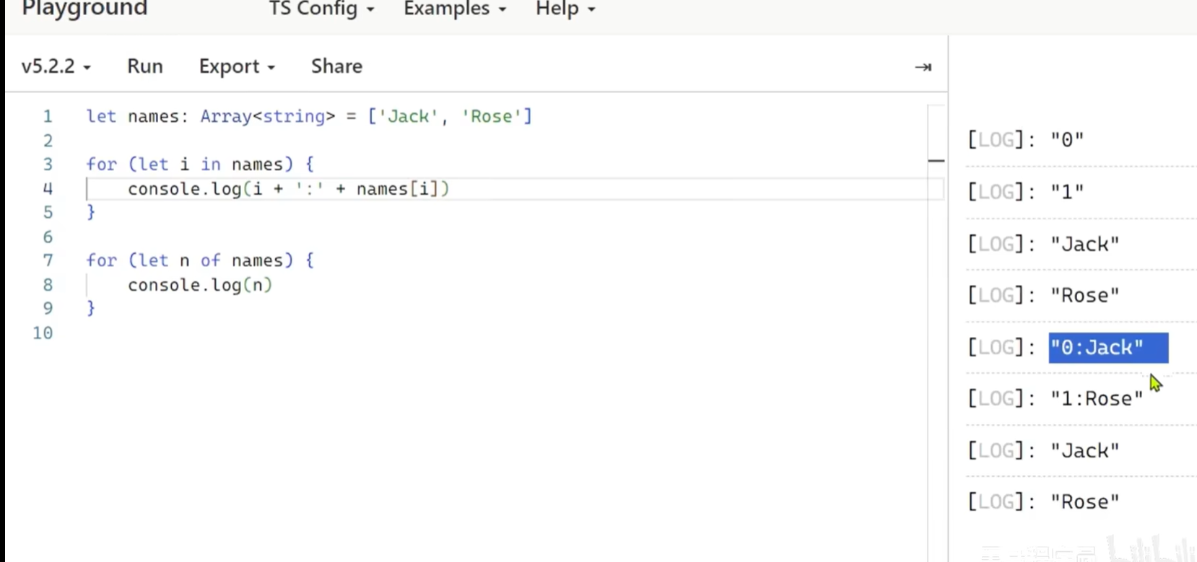Place cursor on console.log(n) line
The width and height of the screenshot is (1197, 562).
[x=199, y=285]
